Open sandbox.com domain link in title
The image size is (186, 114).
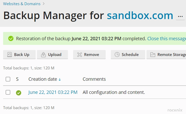point(140,15)
